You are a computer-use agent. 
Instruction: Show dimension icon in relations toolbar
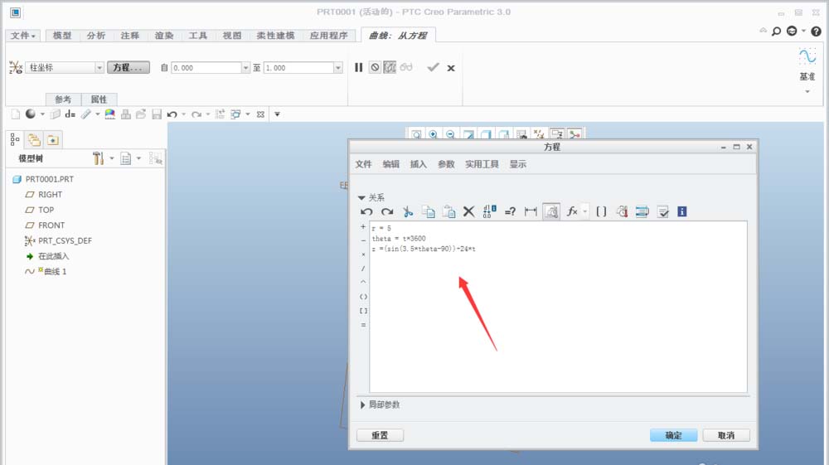tap(531, 212)
